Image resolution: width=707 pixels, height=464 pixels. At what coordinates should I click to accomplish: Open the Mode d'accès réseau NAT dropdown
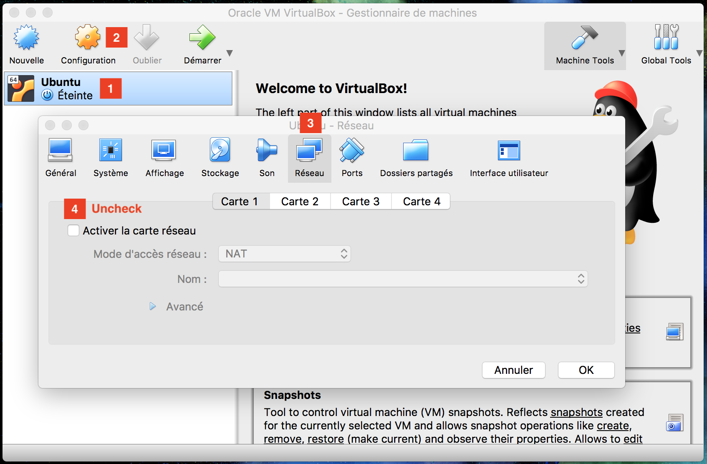pyautogui.click(x=285, y=254)
